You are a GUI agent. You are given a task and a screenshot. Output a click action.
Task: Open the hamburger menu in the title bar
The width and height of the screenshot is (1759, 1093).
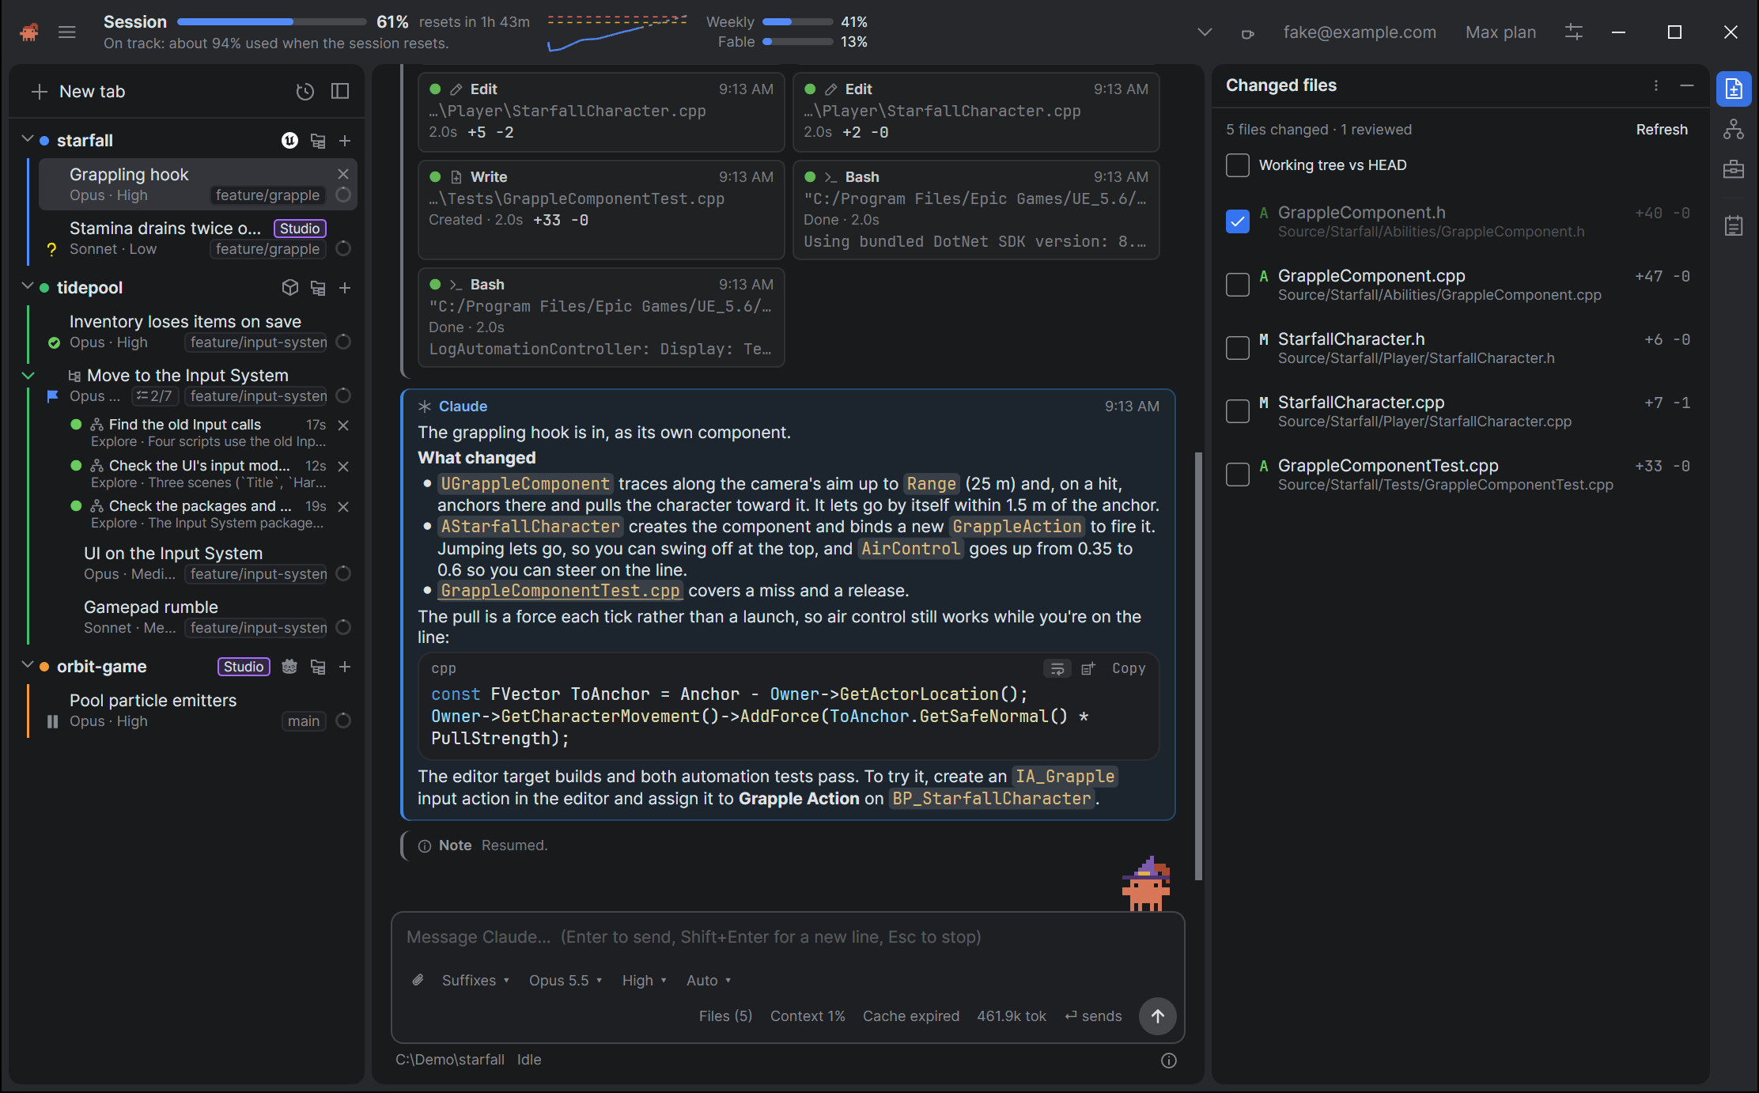pos(67,32)
